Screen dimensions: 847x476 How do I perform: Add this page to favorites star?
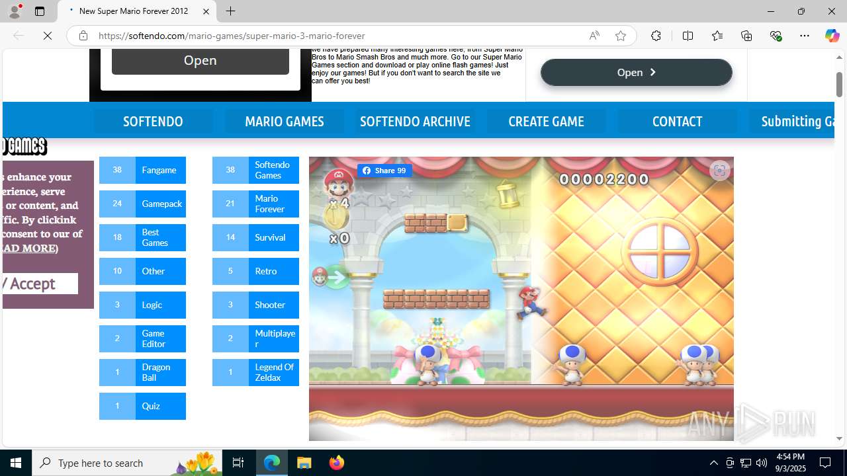[x=621, y=36]
